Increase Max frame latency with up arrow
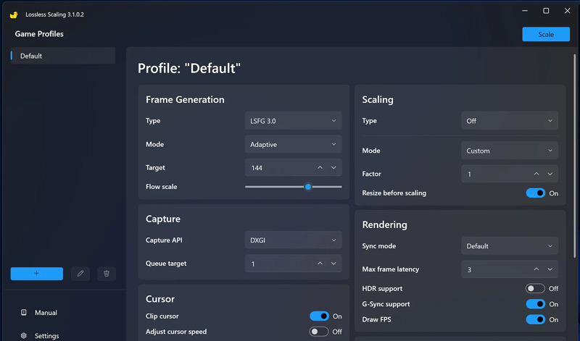 coord(536,269)
